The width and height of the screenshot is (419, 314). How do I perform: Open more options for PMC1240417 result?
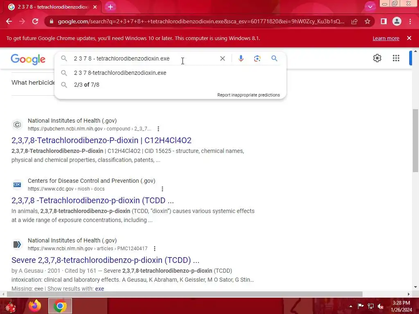(154, 249)
